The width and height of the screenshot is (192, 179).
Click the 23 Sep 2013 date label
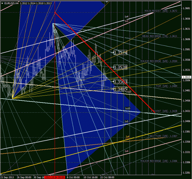tap(7, 177)
